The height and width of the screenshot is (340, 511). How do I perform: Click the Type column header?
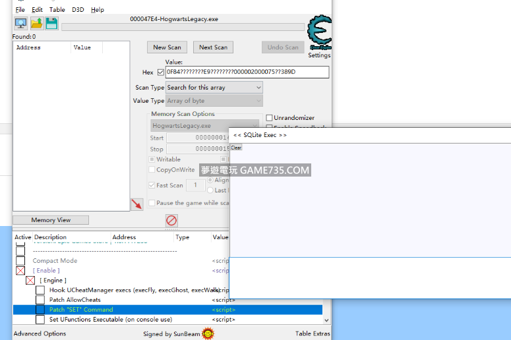[x=193, y=237]
